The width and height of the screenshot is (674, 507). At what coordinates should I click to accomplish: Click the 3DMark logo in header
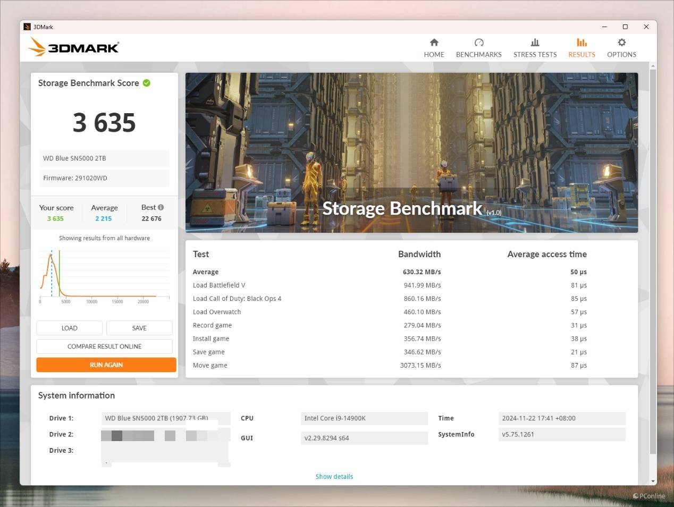tap(74, 47)
